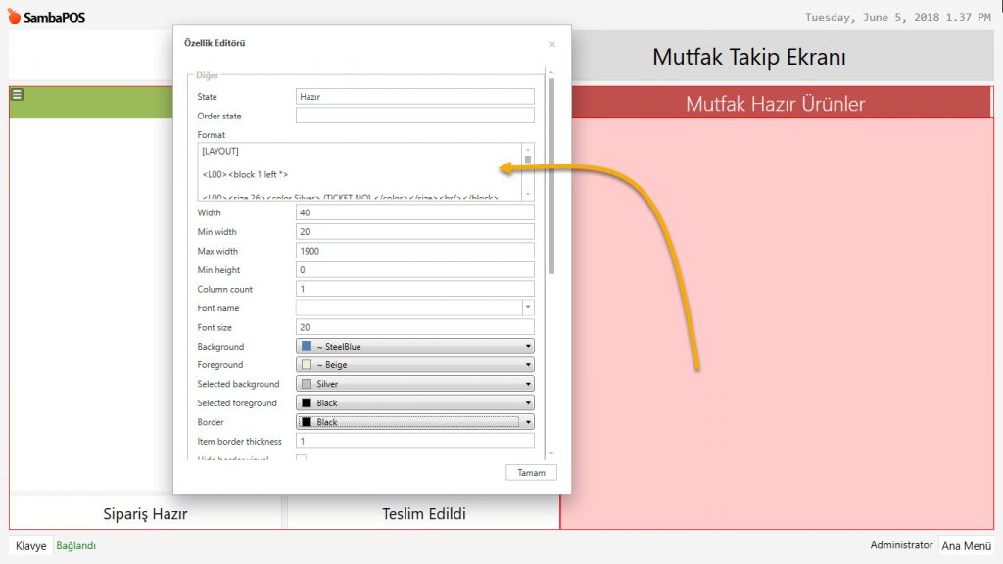Click the SteelBlue background color swatch
This screenshot has height=564, width=1003.
click(x=307, y=346)
